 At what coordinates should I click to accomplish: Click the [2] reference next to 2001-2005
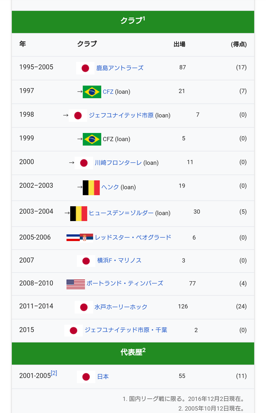tap(54, 373)
